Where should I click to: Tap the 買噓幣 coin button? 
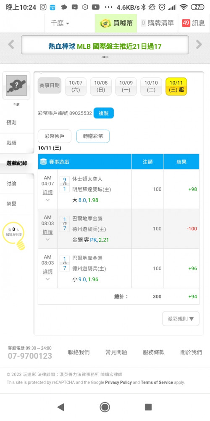[116, 23]
